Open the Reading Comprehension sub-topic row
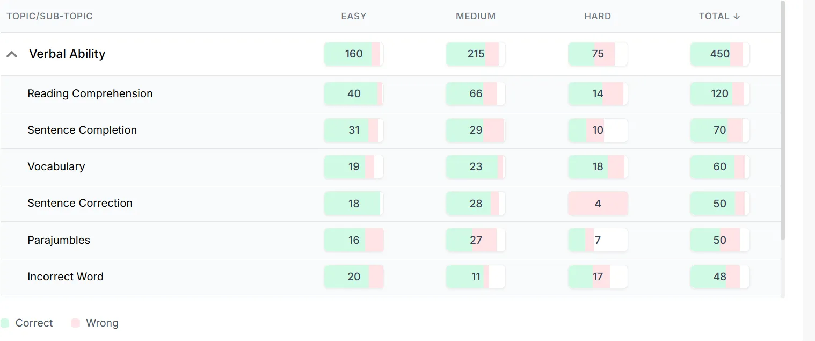Screen dimensions: 815x341 tap(391, 94)
